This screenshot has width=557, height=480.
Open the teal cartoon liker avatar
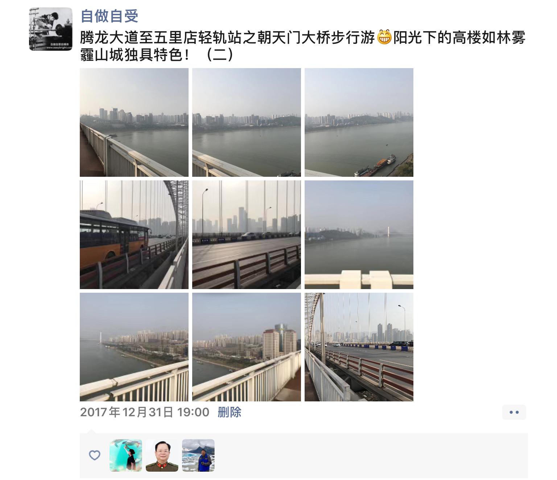[126, 455]
